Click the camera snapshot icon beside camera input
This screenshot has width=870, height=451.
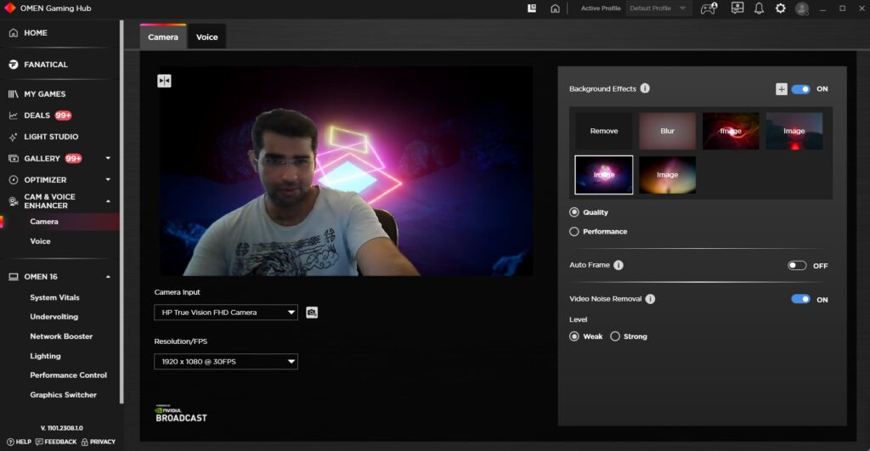click(312, 313)
